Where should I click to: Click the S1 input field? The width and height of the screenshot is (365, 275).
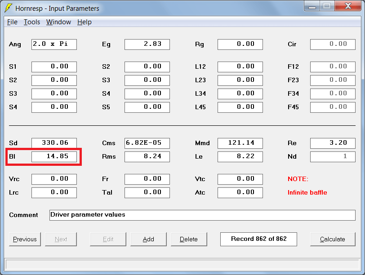(54, 67)
